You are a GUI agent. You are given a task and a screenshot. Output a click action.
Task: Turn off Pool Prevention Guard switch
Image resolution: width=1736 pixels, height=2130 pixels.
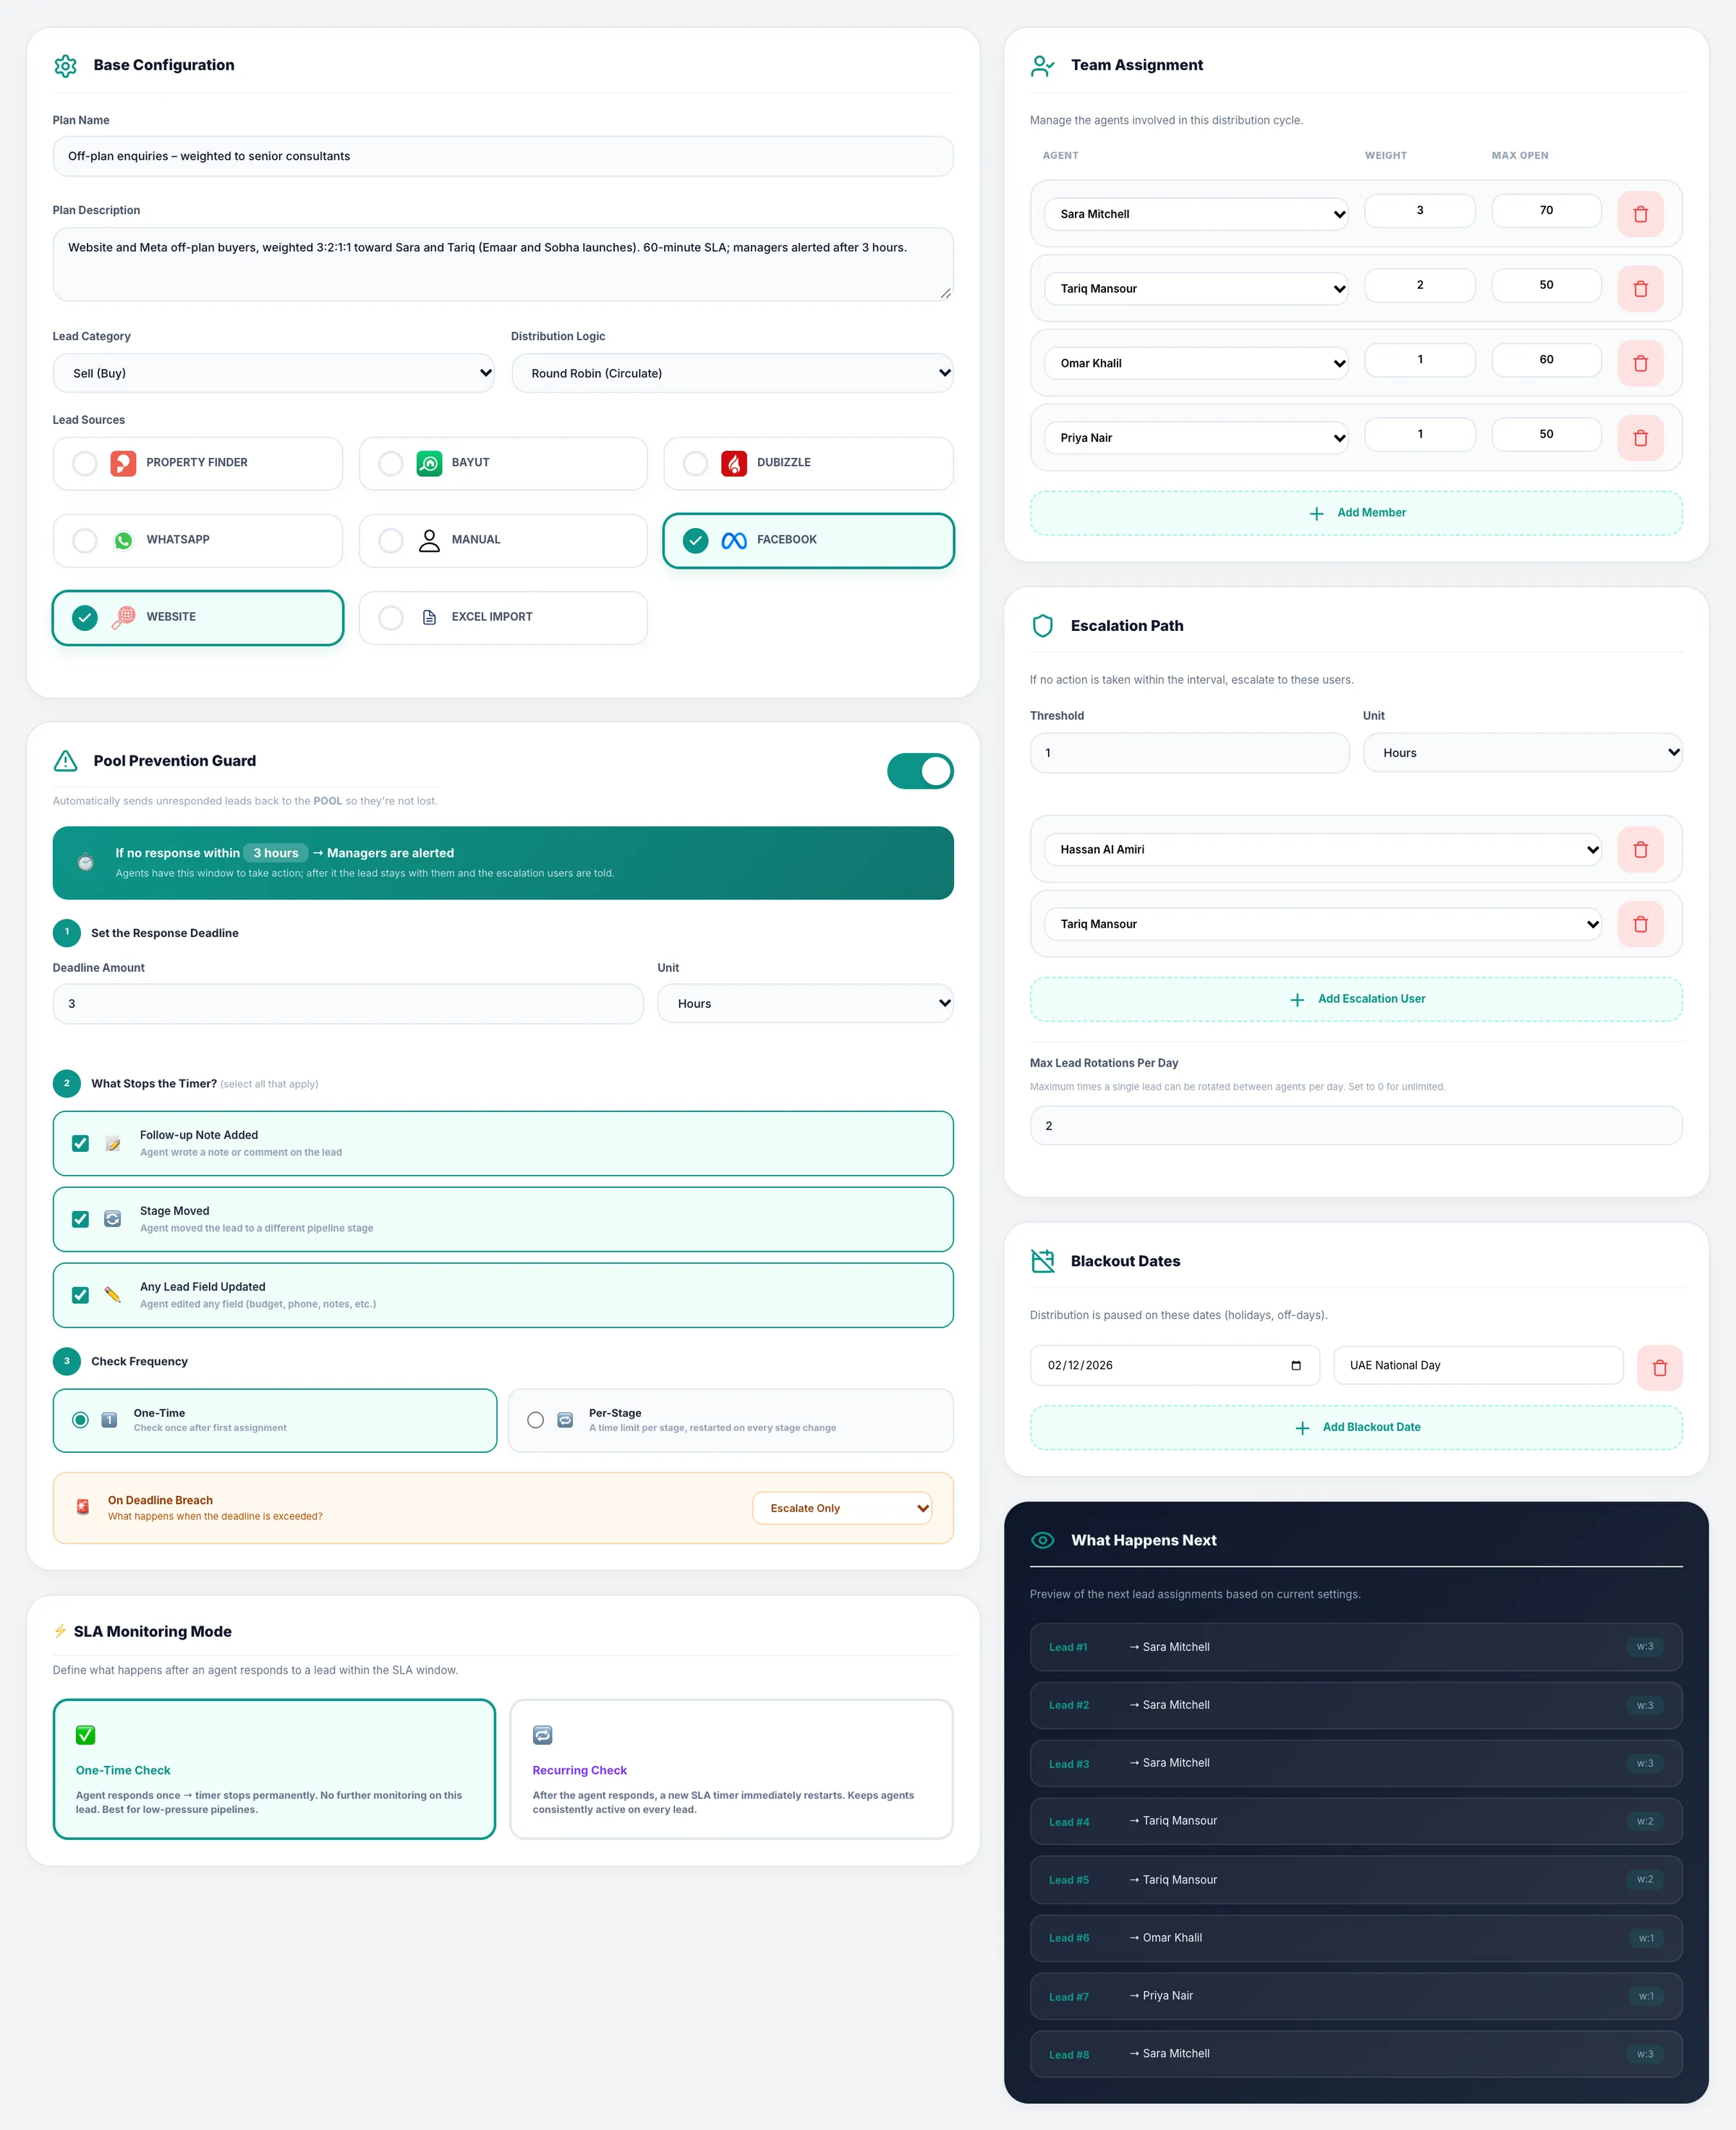tap(920, 771)
